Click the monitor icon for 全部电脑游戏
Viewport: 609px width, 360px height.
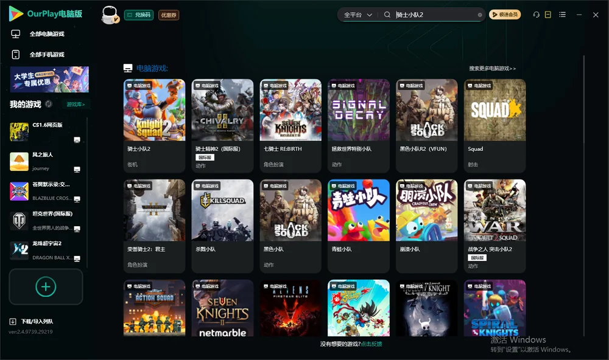[16, 34]
